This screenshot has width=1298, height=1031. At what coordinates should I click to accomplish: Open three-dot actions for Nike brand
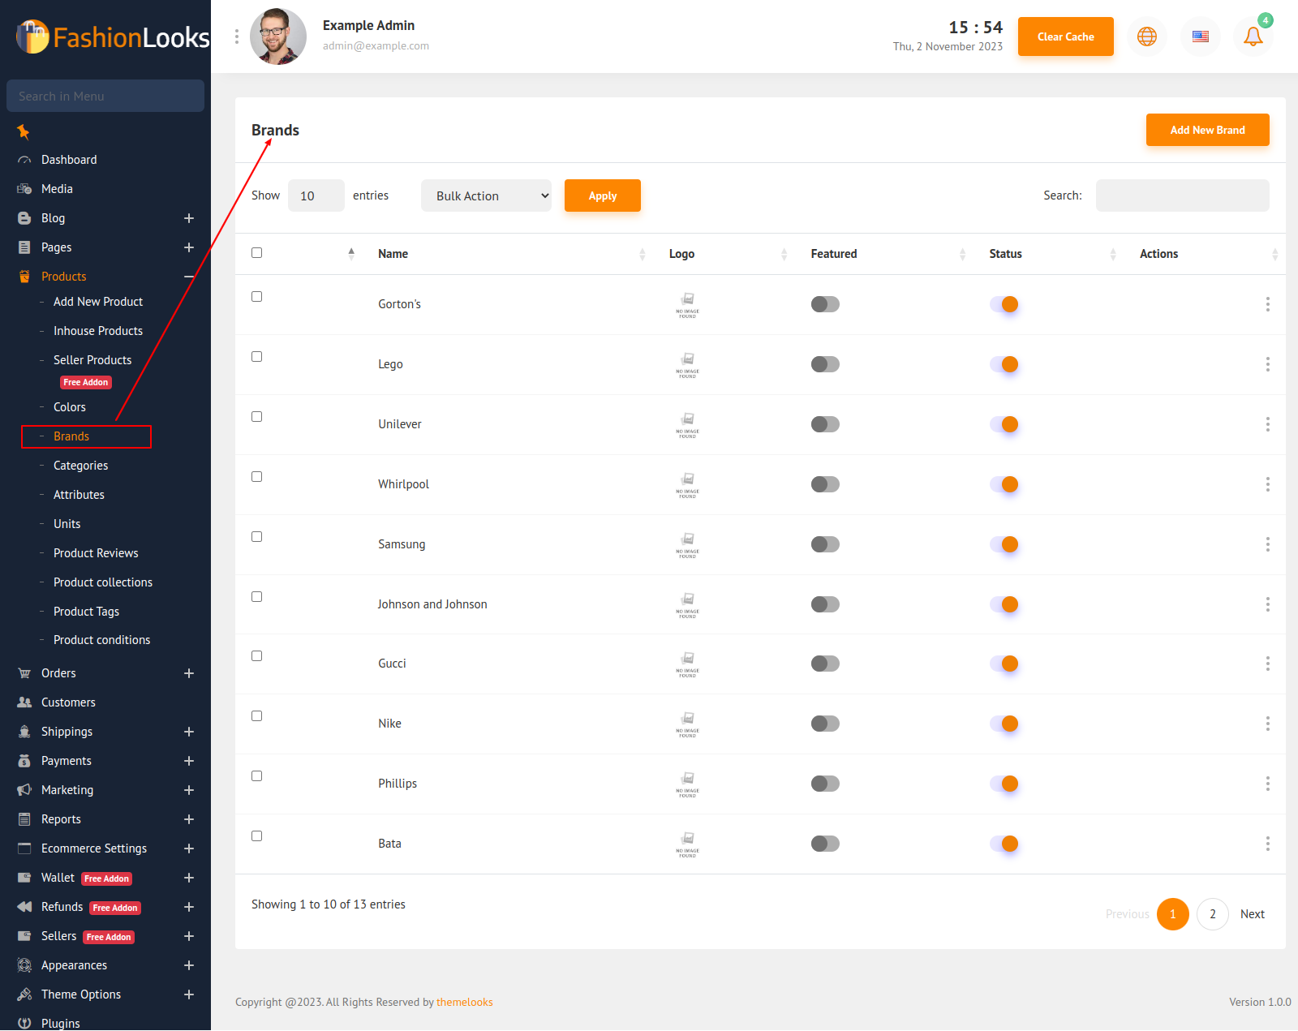click(1267, 724)
